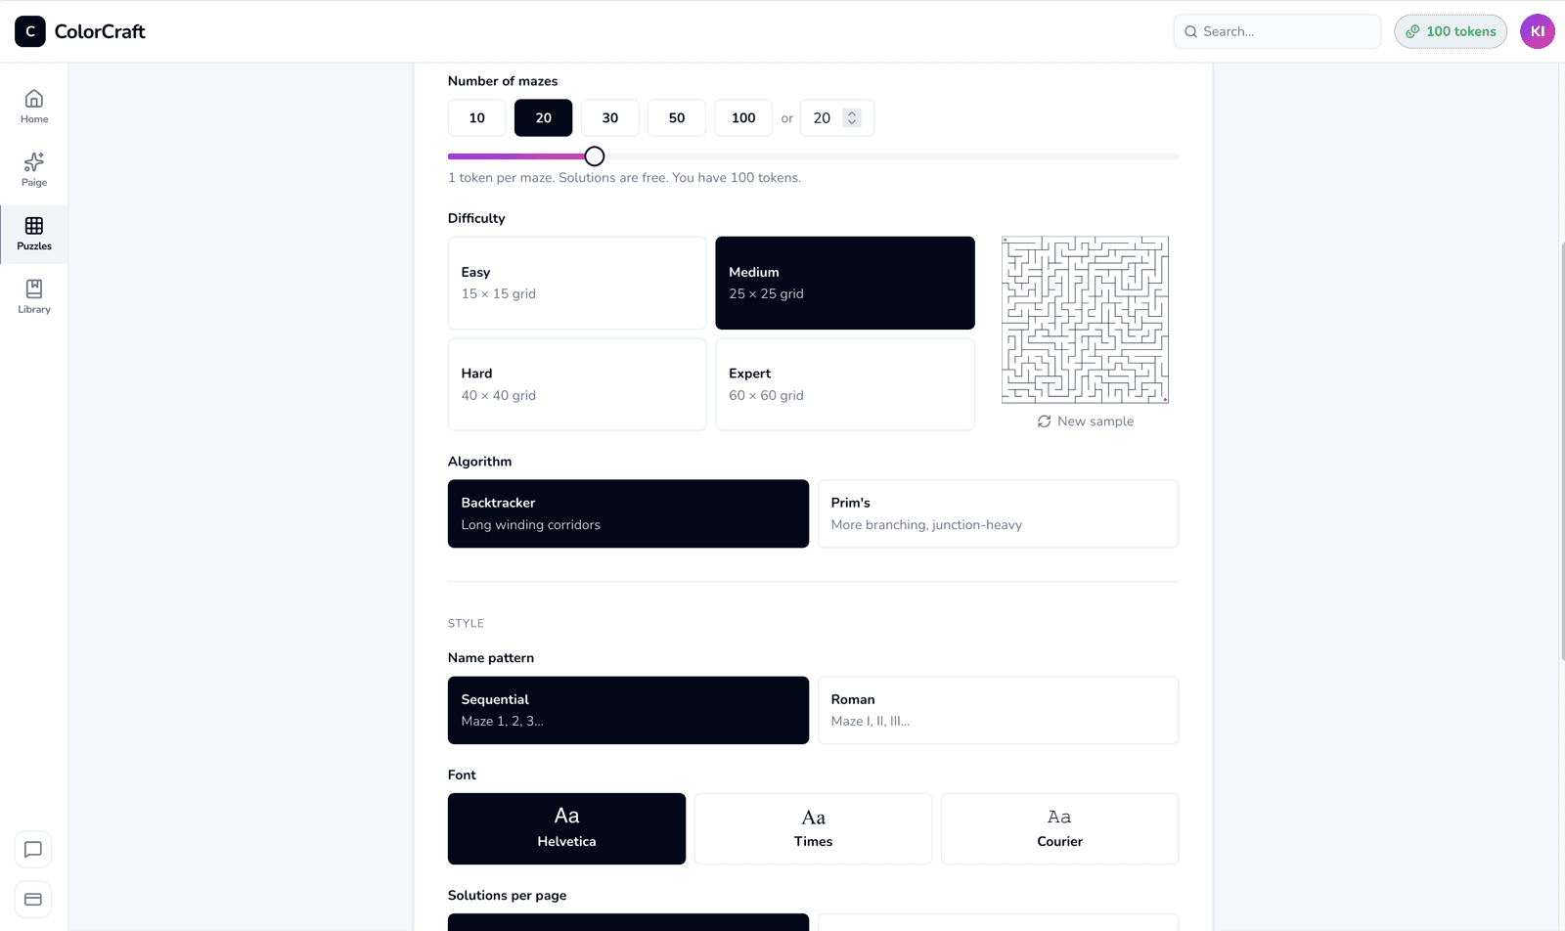Image resolution: width=1565 pixels, height=931 pixels.
Task: Click the maze count slider handle
Action: pos(595,156)
